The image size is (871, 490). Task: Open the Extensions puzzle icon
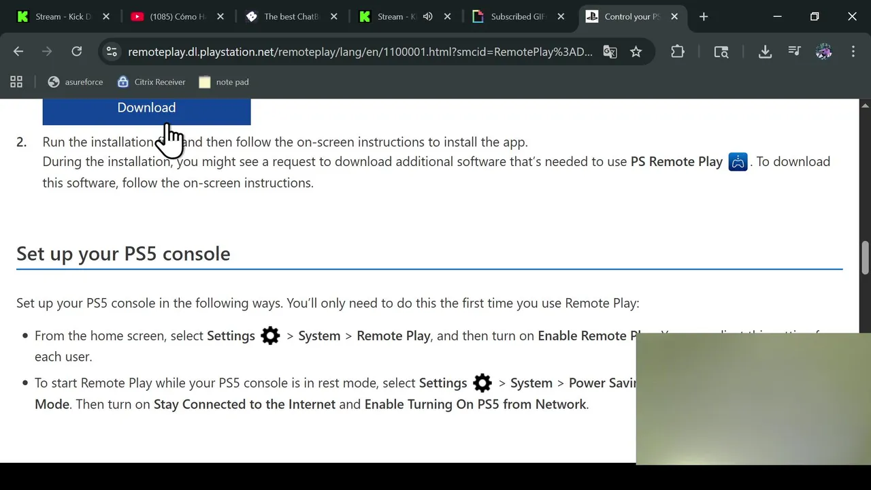pyautogui.click(x=677, y=52)
